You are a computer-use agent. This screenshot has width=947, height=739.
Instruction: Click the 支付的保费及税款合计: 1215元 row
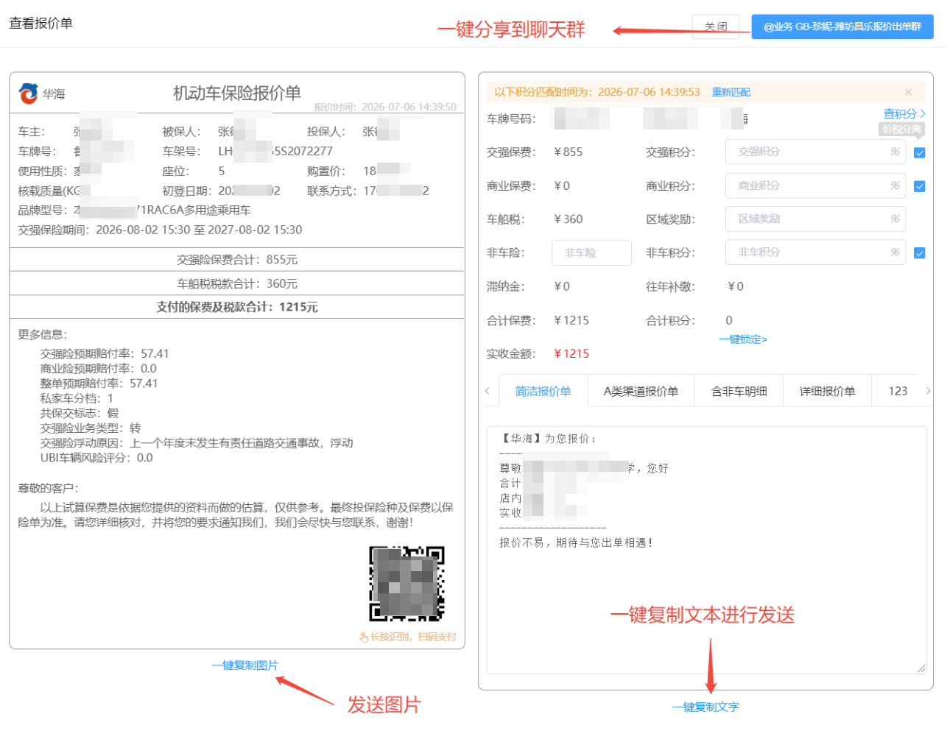237,307
